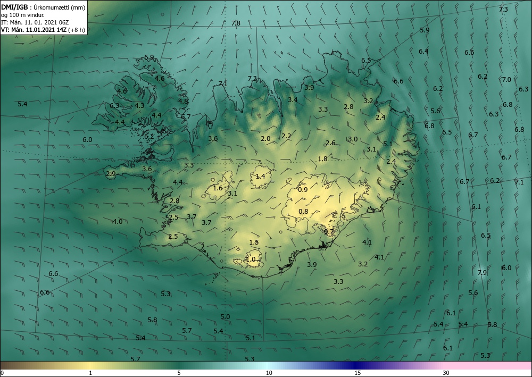Click the 1.8 value on the map
Image resolution: width=532 pixels, height=377 pixels.
[323, 158]
